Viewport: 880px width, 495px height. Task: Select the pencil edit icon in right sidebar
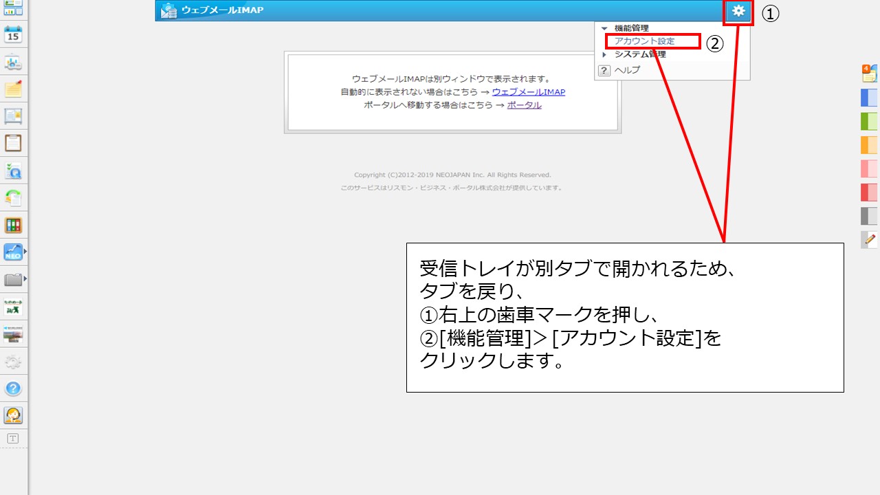pyautogui.click(x=868, y=239)
